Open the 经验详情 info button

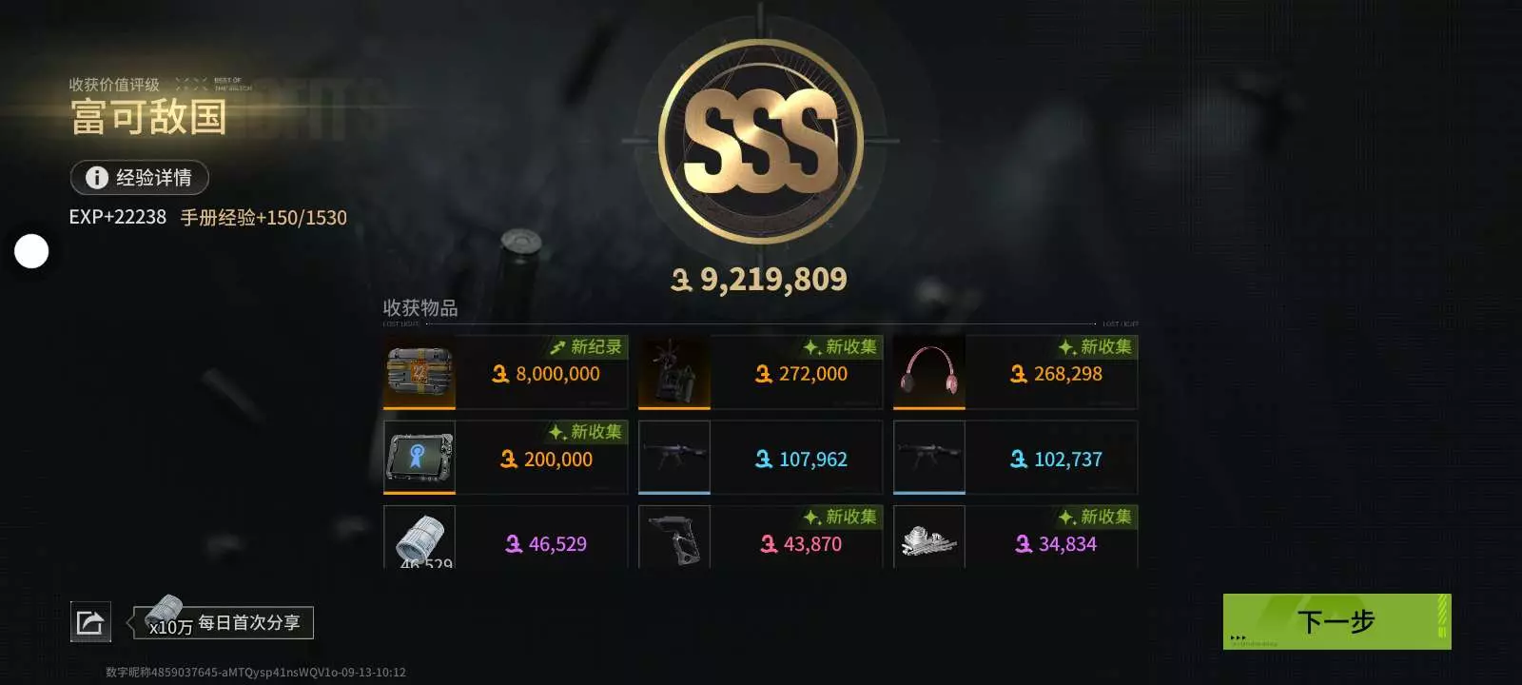(139, 178)
